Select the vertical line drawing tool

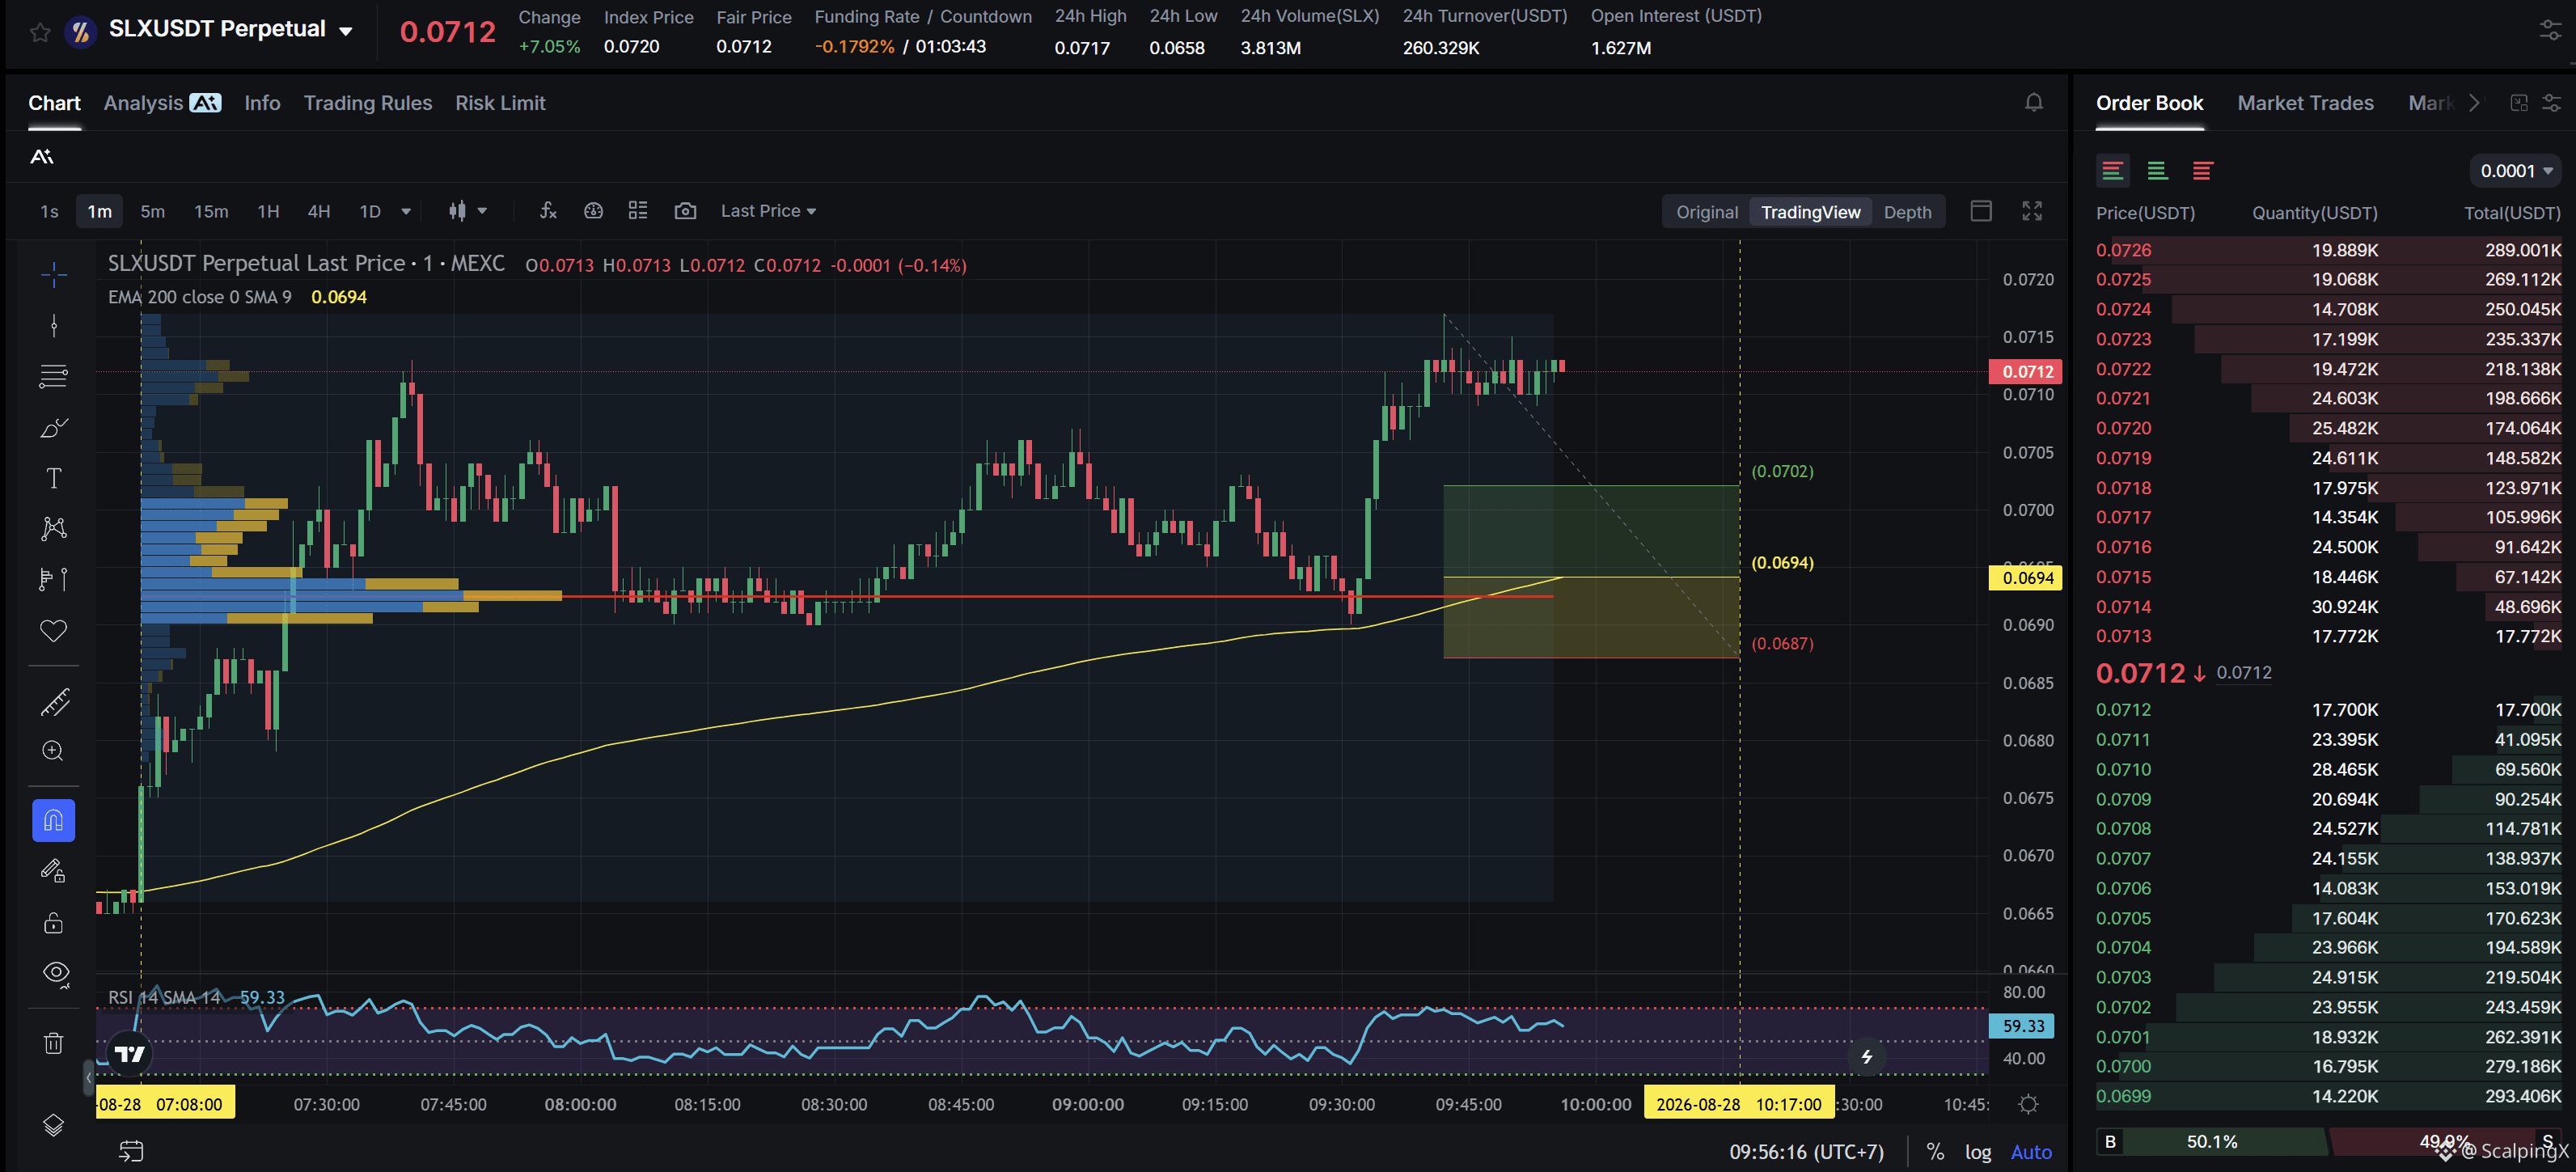coord(54,325)
